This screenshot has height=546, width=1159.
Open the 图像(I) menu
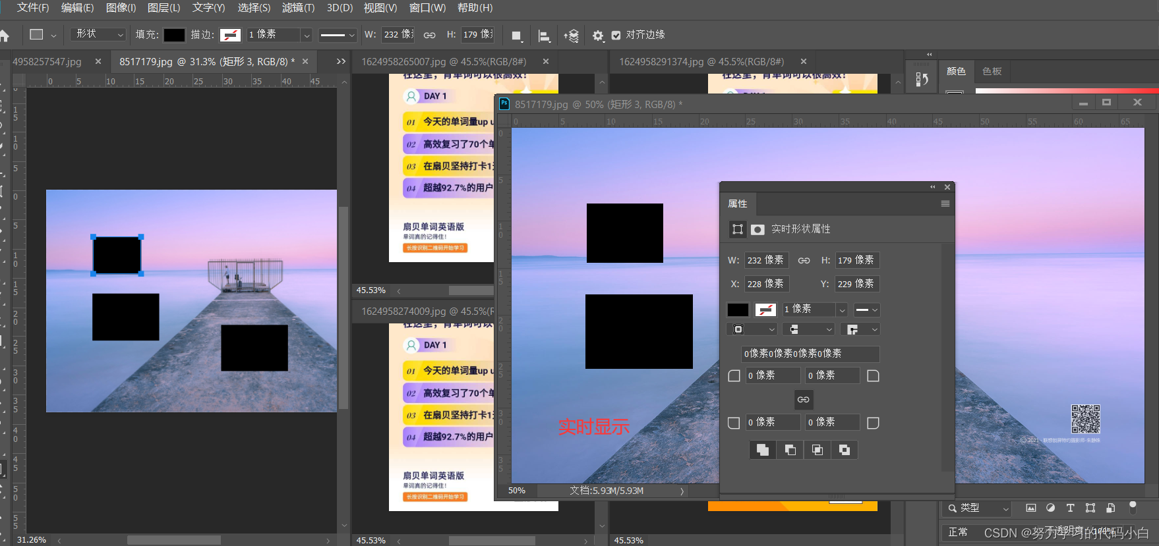(121, 8)
